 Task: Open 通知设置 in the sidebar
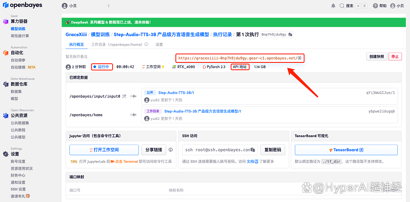coord(18,182)
